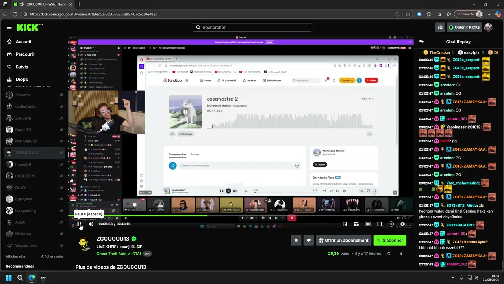Image resolution: width=504 pixels, height=284 pixels.
Task: Open the Kick user avatar menu
Action: click(x=488, y=27)
